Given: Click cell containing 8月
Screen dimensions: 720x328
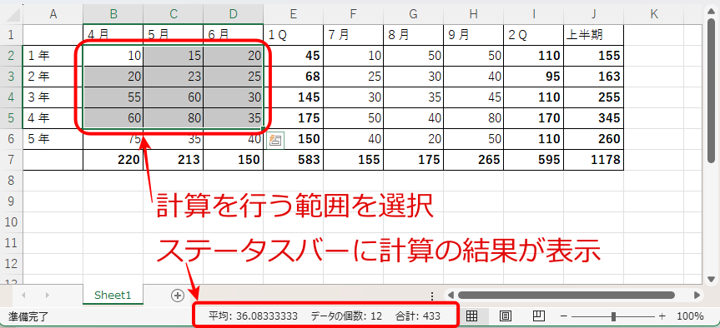Looking at the screenshot, I should [x=413, y=35].
